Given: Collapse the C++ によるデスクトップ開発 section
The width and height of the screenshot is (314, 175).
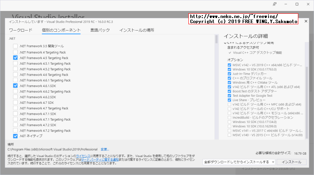Looking at the screenshot, I should tap(225, 43).
